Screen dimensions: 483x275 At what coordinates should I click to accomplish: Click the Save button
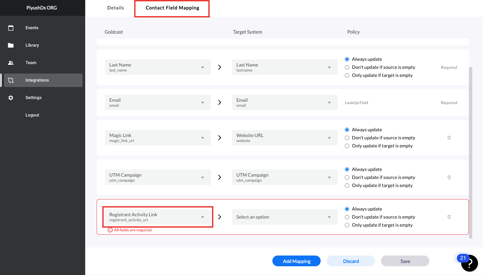click(x=405, y=261)
